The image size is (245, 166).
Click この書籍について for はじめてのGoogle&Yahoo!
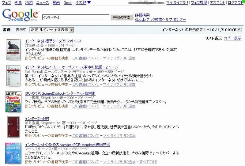coord(86,106)
